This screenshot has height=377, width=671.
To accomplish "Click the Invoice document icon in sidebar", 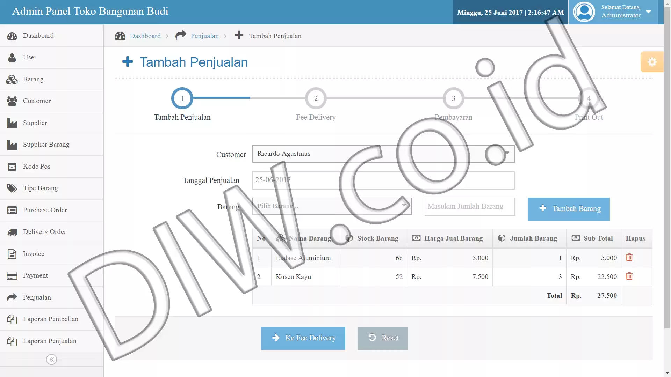I will [x=12, y=254].
